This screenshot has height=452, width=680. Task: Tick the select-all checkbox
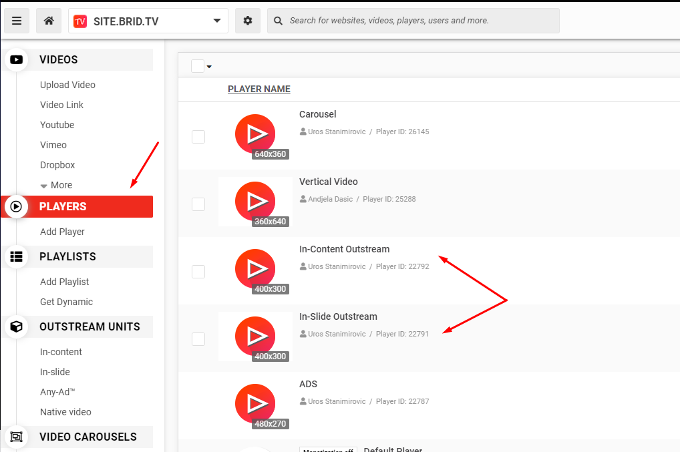click(x=198, y=66)
